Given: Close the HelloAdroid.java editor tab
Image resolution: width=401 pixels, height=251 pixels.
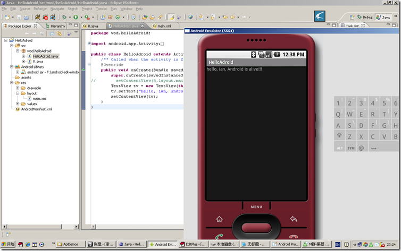Looking at the screenshot, I should click(x=143, y=26).
